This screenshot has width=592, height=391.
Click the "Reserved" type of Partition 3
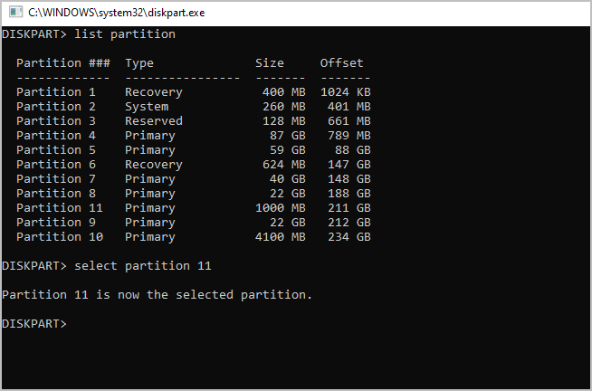pyautogui.click(x=154, y=121)
